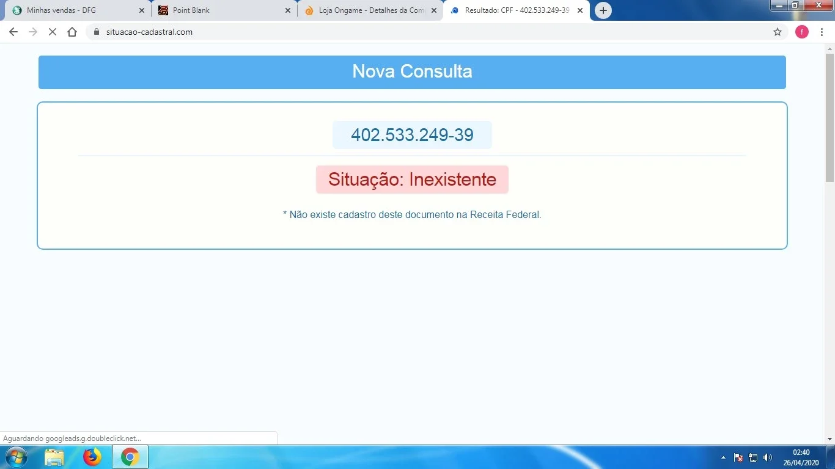The height and width of the screenshot is (469, 835).
Task: Open Windows Explorer from the taskbar
Action: (54, 457)
